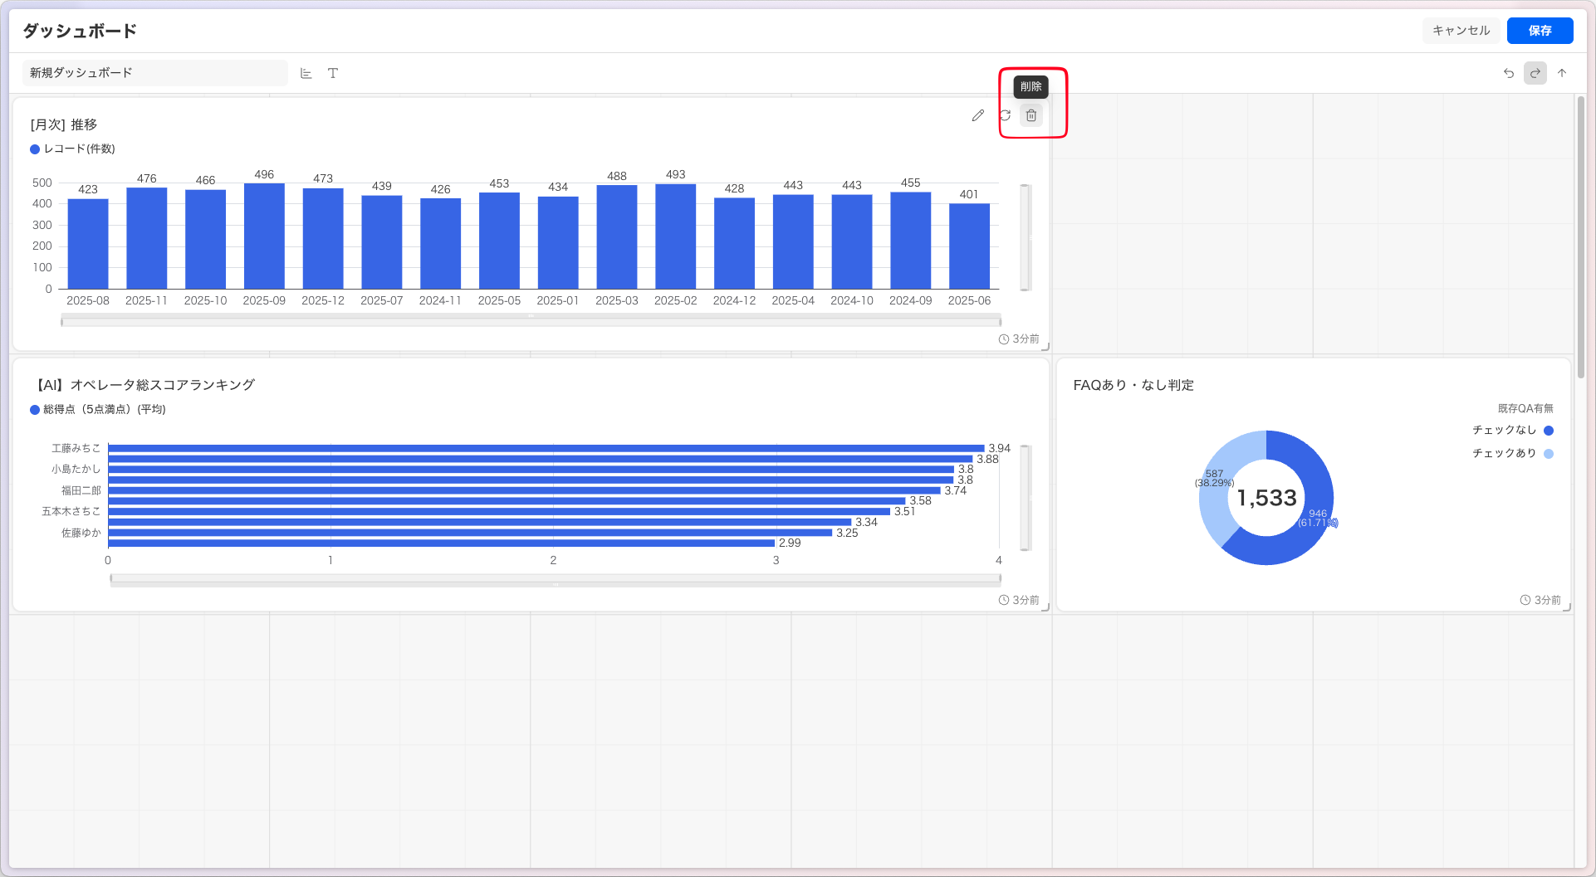Click the FAQあり・なし判定 title
Screen dimensions: 1596x877
coord(1133,385)
